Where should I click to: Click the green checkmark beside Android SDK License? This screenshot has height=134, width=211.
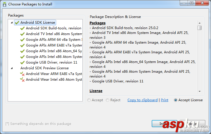(17, 23)
